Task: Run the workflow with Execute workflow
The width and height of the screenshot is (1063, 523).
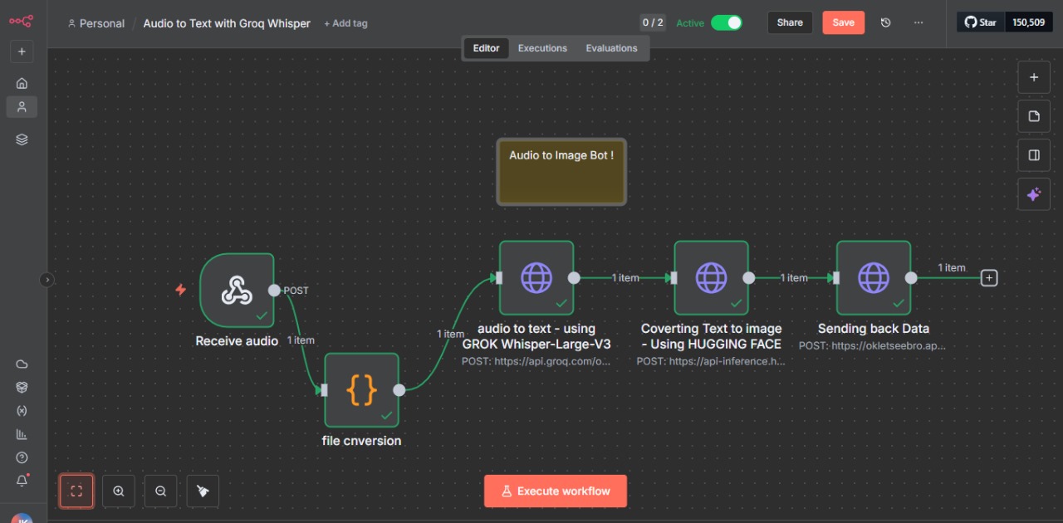Action: (x=556, y=491)
